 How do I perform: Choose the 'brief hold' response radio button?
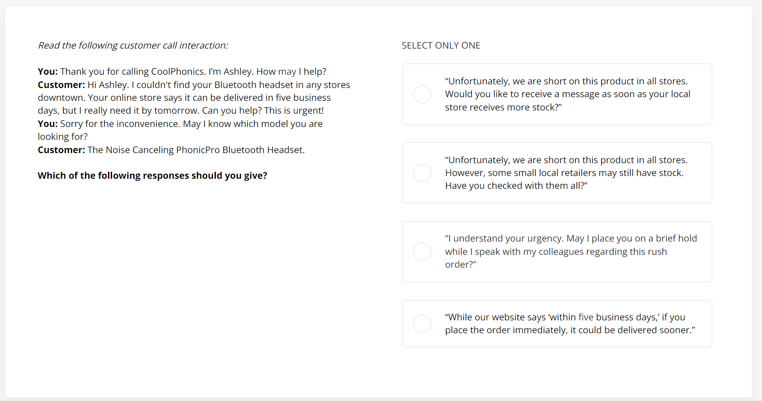[422, 252]
